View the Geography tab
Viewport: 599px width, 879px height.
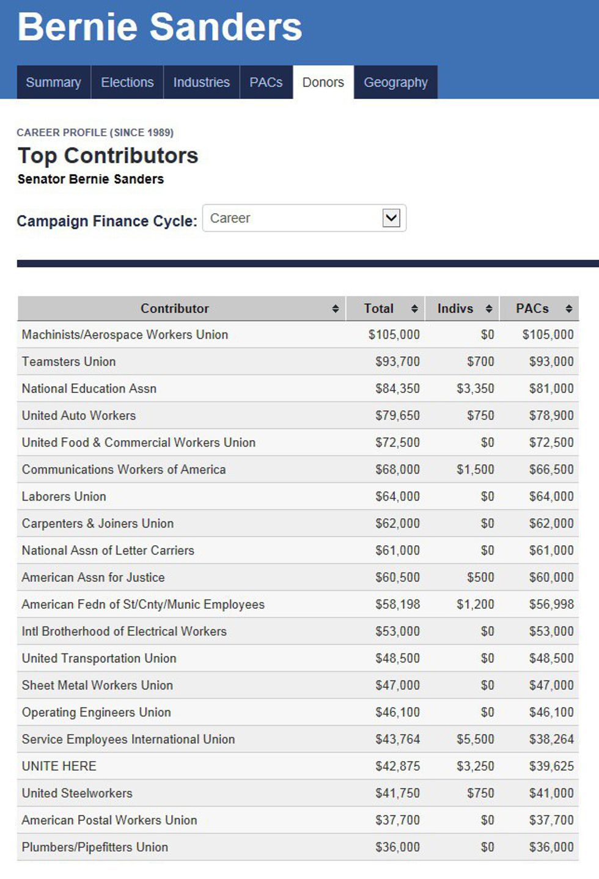395,83
